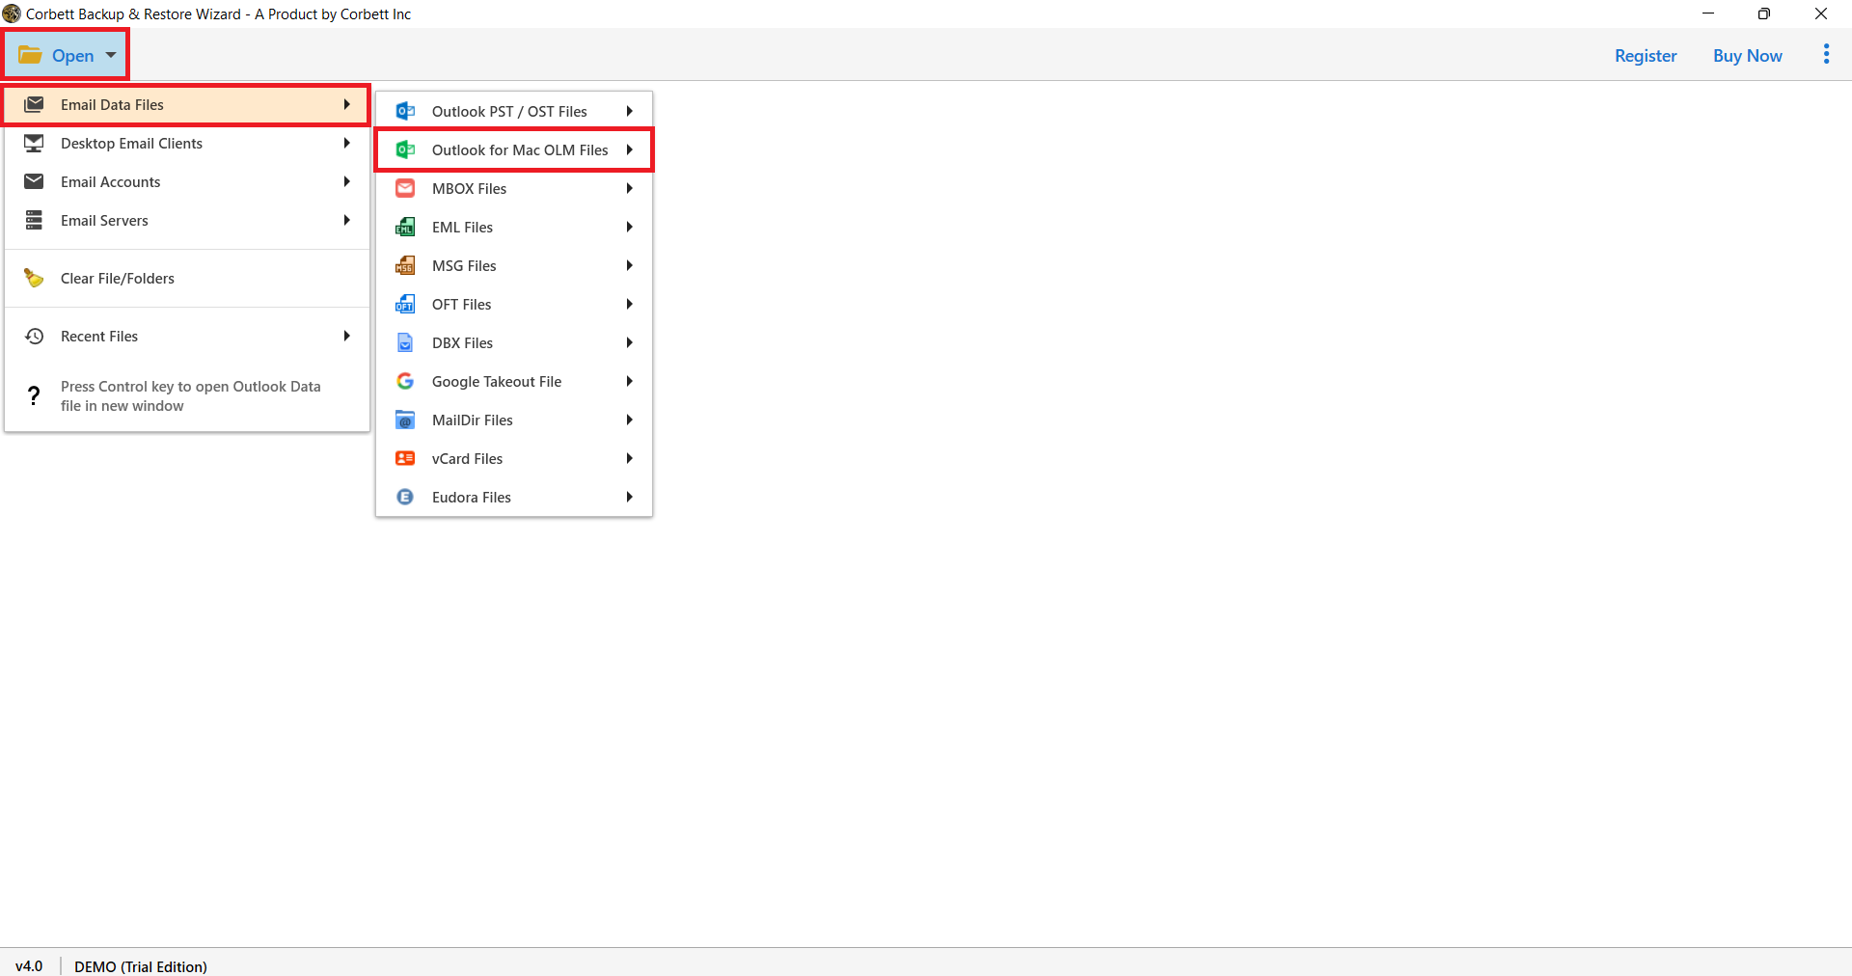Viewport: 1852px width, 976px height.
Task: Choose Outlook PST / OST Files submenu entry
Action: (514, 111)
